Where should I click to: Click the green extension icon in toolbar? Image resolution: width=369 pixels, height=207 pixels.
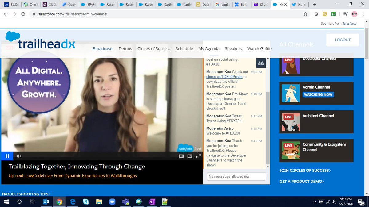[334, 14]
